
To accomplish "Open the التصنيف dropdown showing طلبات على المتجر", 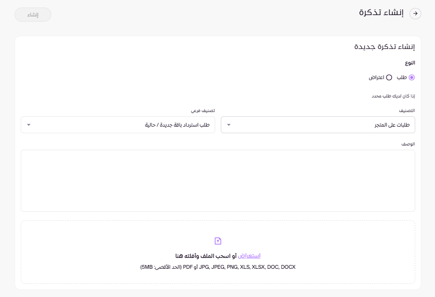I will (x=318, y=125).
